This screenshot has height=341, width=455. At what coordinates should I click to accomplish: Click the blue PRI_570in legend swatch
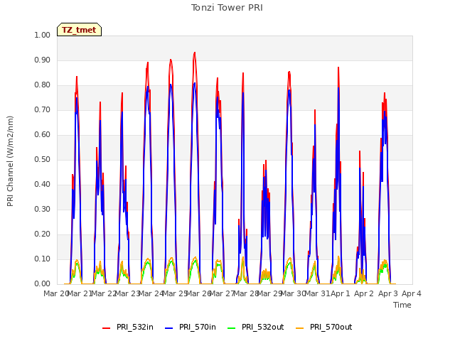(168, 328)
